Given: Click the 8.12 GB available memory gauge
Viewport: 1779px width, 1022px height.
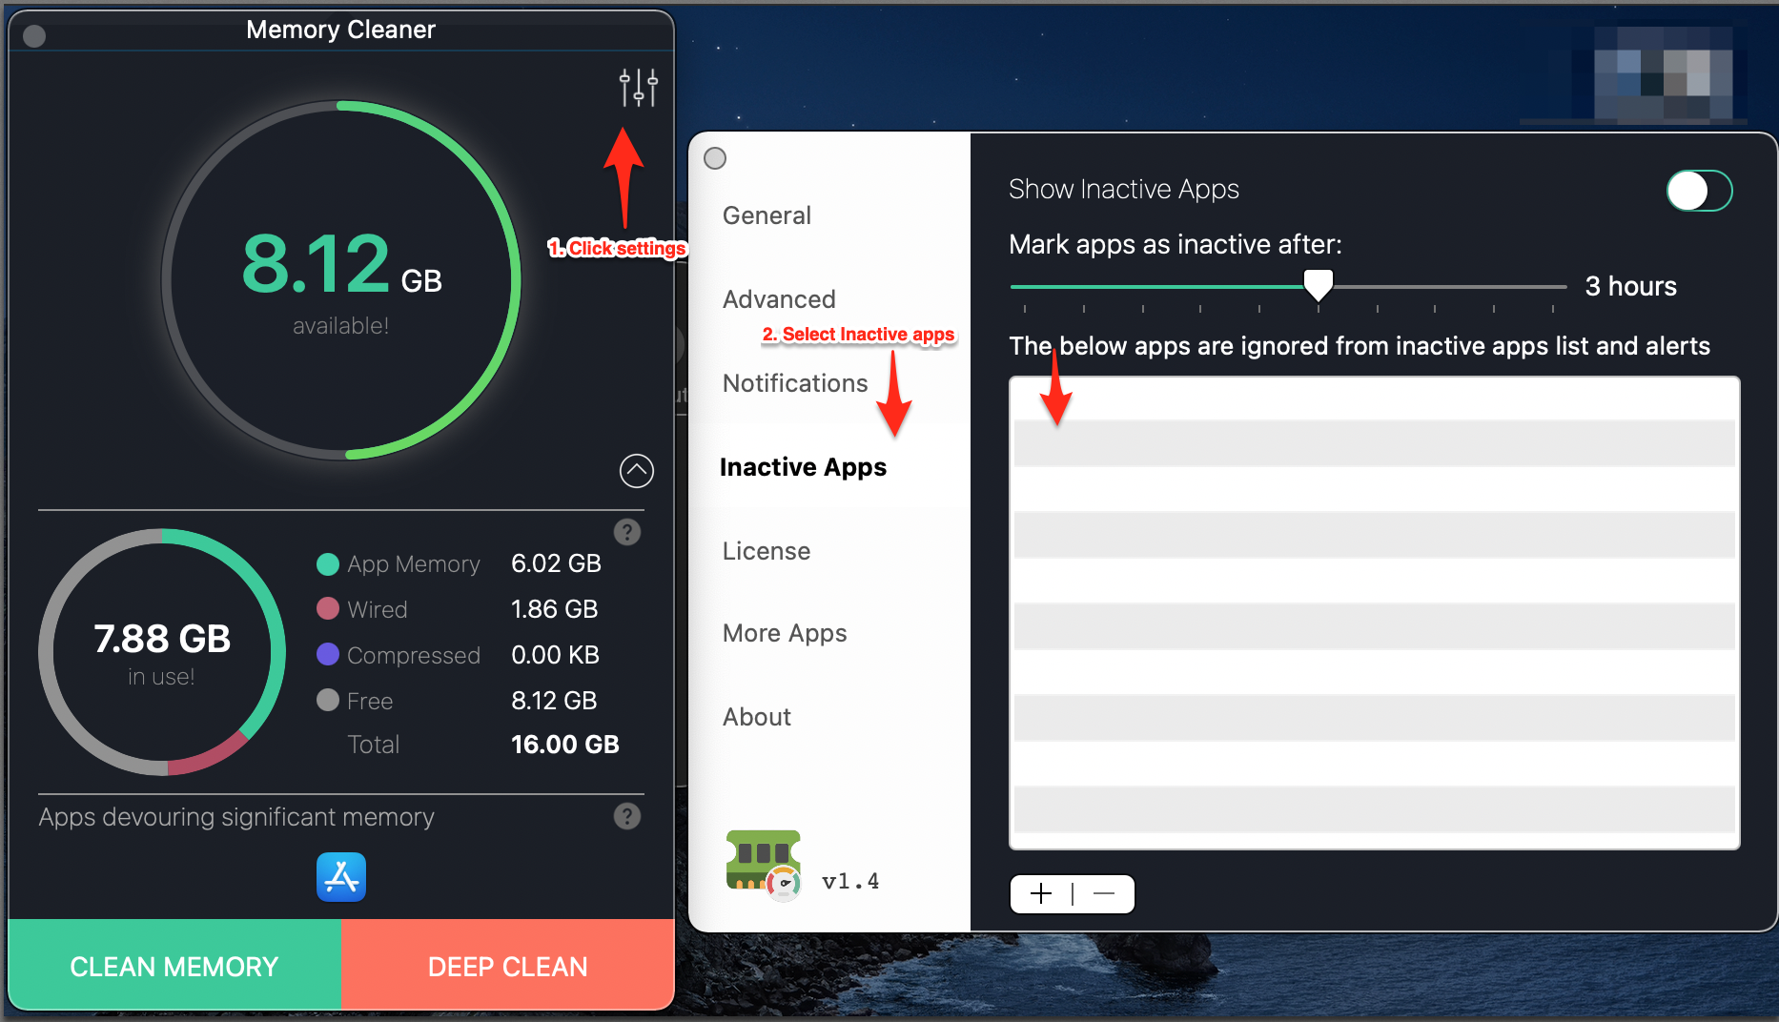Looking at the screenshot, I should point(341,280).
